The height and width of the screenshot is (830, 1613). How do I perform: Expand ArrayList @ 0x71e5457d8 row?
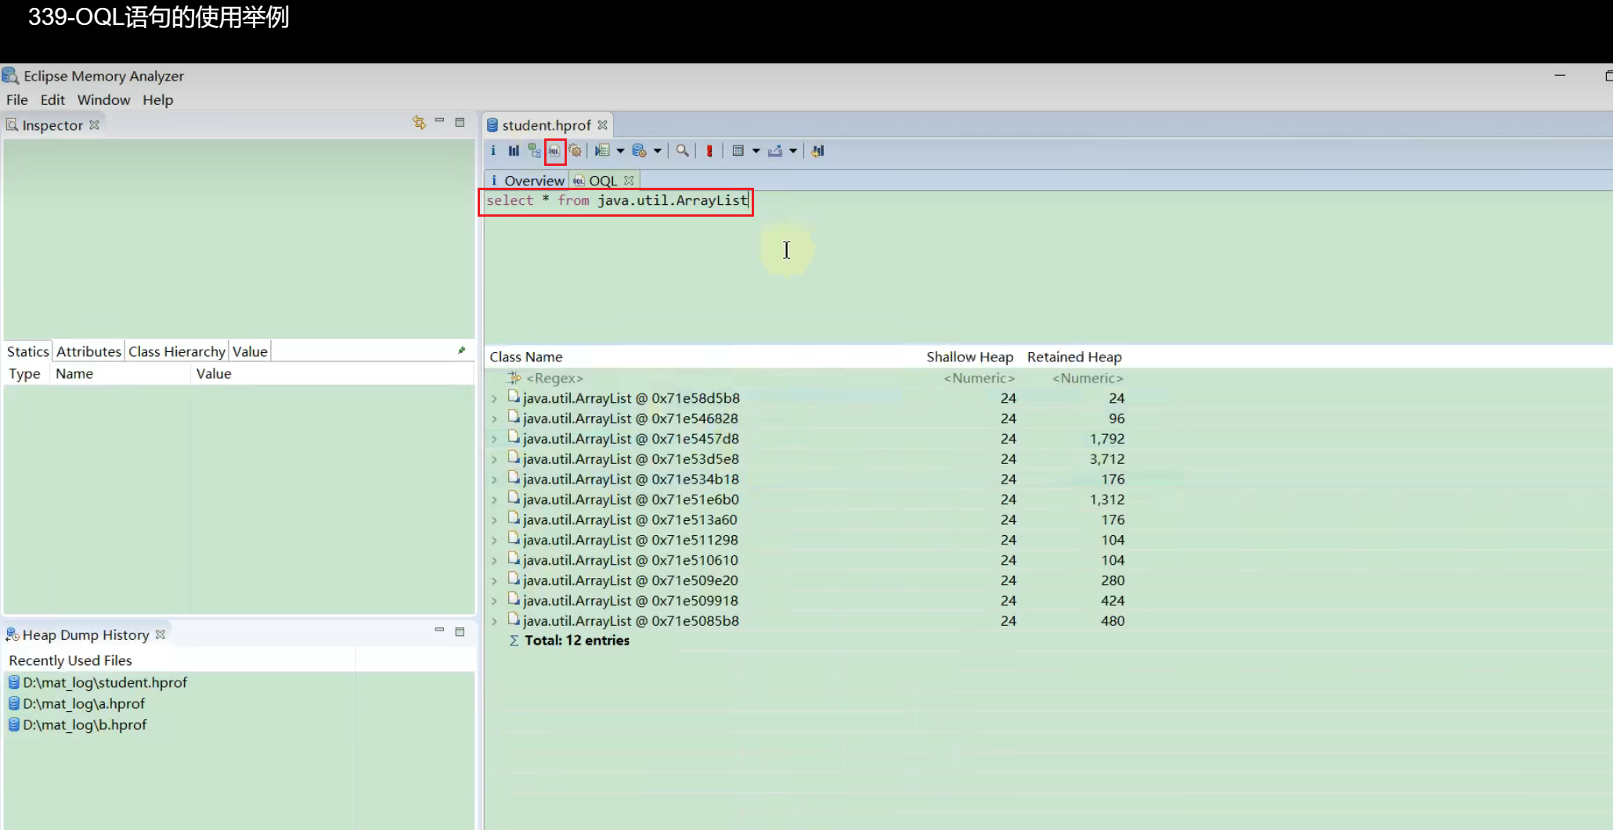(x=494, y=440)
